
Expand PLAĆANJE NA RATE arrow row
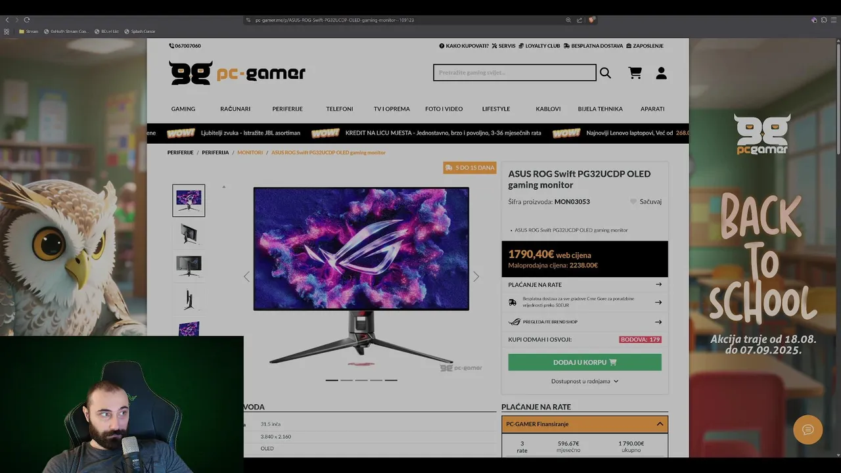pyautogui.click(x=585, y=284)
